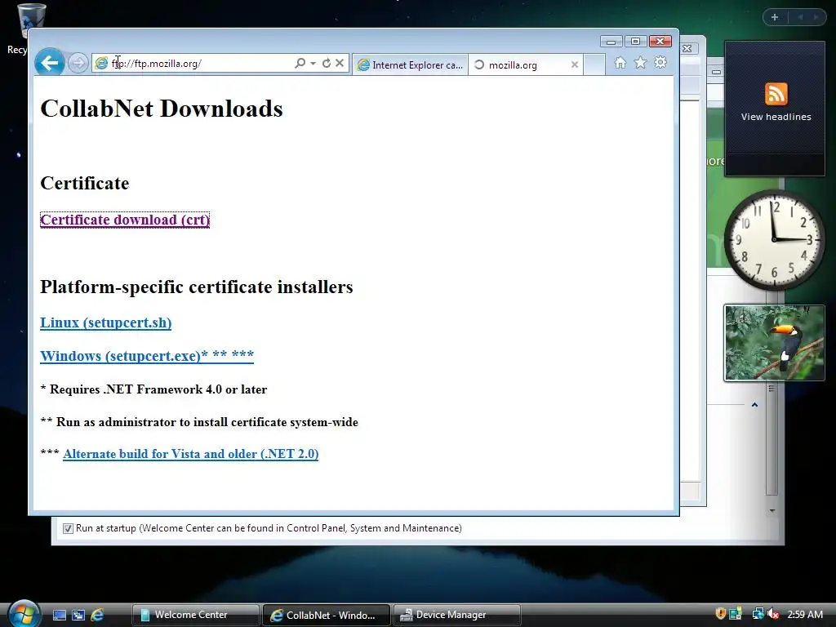Stop loading with the address bar X

coord(340,63)
